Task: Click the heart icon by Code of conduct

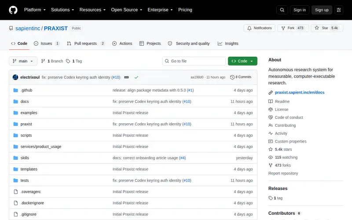Action: coord(271,117)
